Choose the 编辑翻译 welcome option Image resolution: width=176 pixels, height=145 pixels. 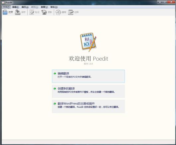point(88,76)
